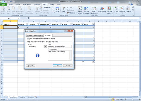The height and width of the screenshot is (101, 141).
Task: Click OK in Data Validation dialog
Action: 57,66
